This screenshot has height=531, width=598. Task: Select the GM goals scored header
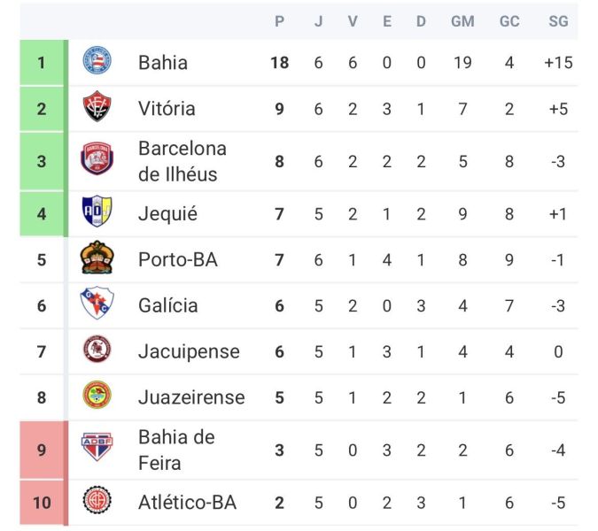pos(462,21)
